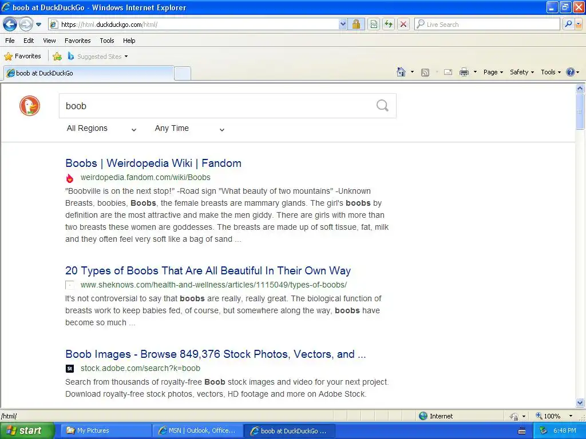
Task: Click the Refresh page icon
Action: pyautogui.click(x=389, y=25)
